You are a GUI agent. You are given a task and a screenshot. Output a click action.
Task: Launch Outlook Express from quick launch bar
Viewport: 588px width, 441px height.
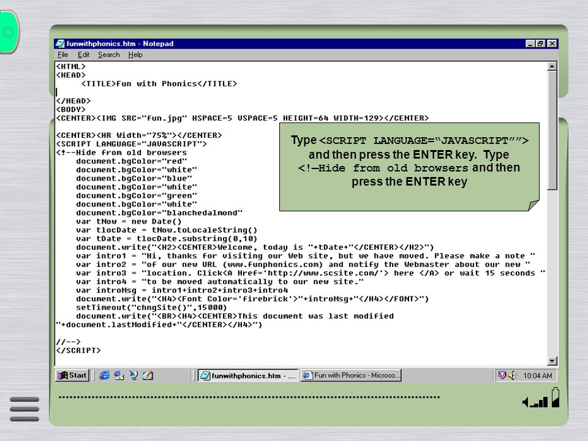point(119,375)
